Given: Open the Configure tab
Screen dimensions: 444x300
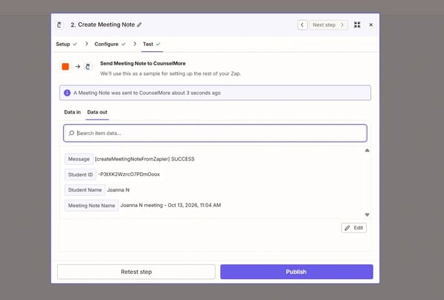Looking at the screenshot, I should tap(110, 44).
